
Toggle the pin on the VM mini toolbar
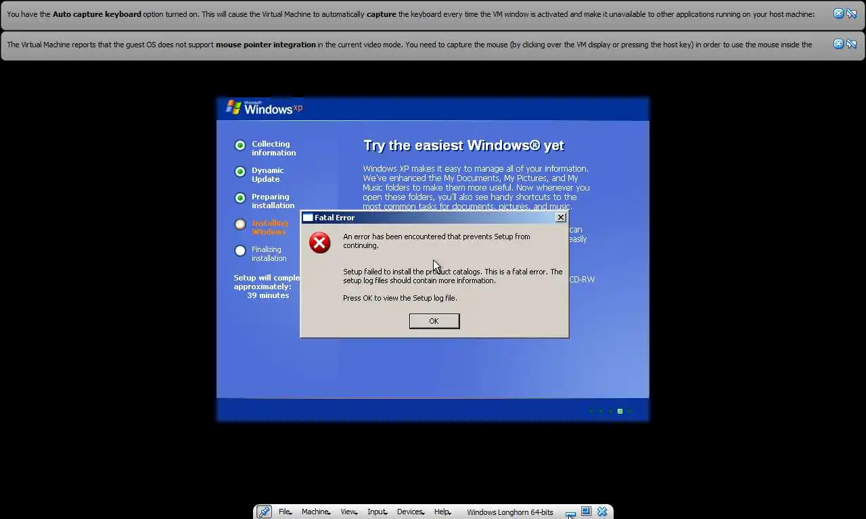click(264, 512)
